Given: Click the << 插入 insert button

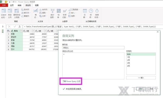Looking at the screenshot, I should pos(141,78).
